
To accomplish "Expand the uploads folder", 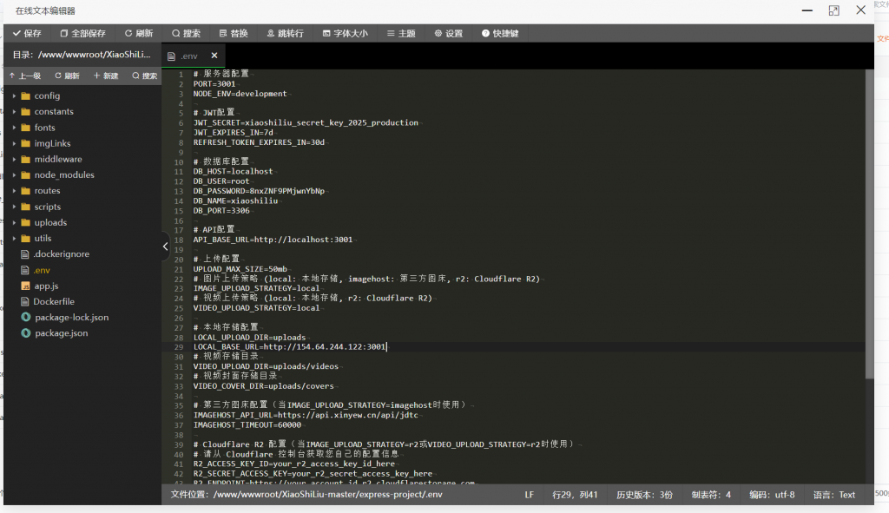I will [x=50, y=222].
